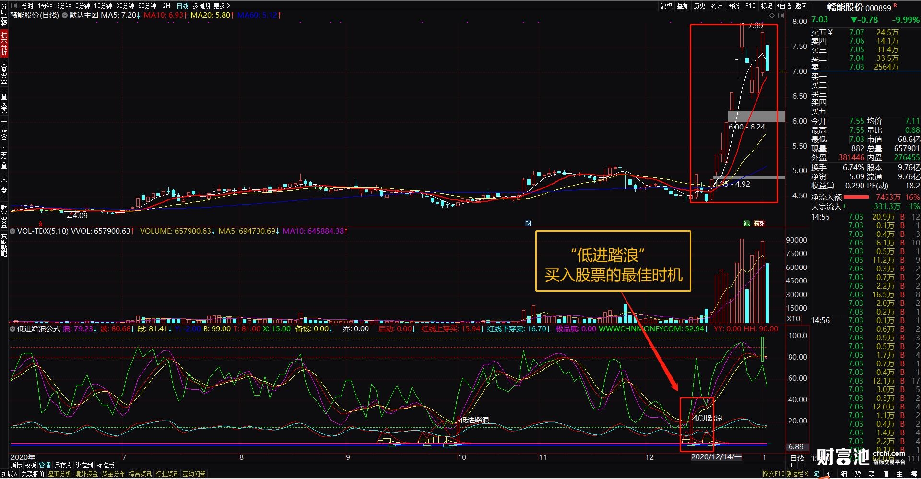Open 互动问答 bottom tab
This screenshot has width=921, height=479.
pyautogui.click(x=194, y=474)
